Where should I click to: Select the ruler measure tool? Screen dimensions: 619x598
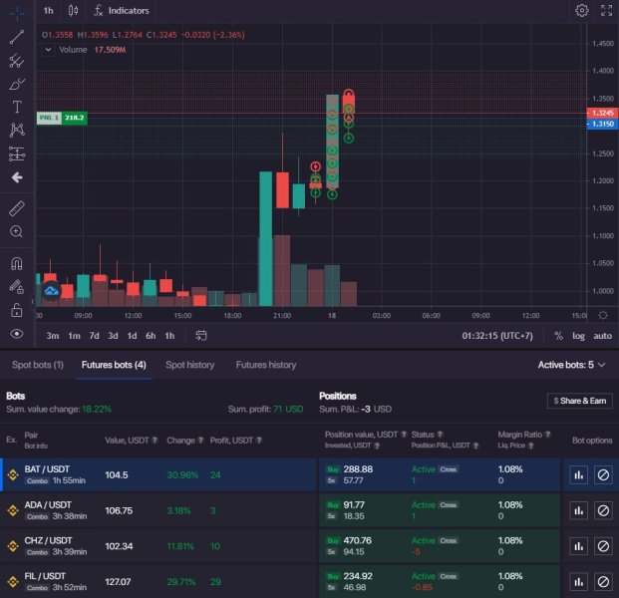[x=17, y=208]
